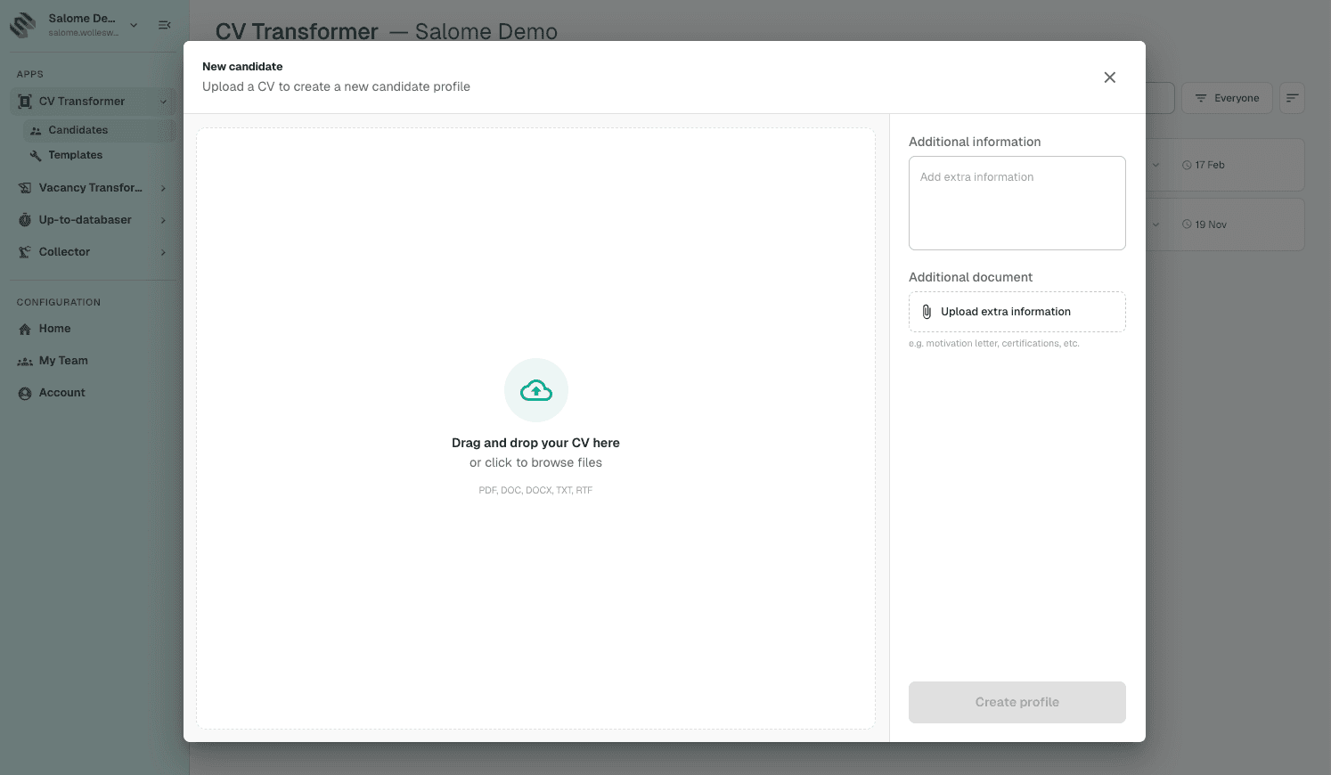1331x775 pixels.
Task: Click the Account user icon
Action: (25, 393)
